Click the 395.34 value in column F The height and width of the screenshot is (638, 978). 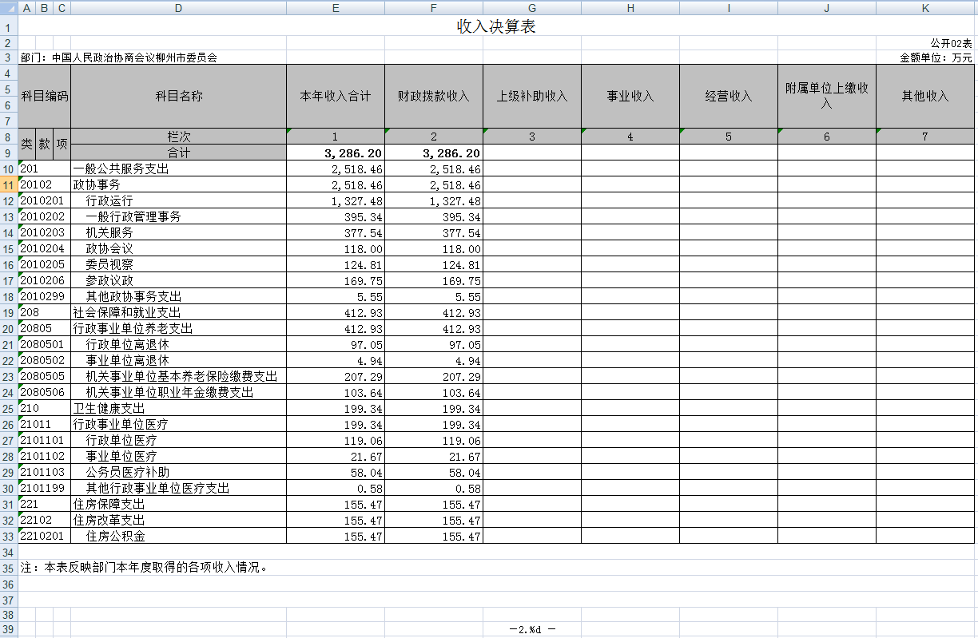pos(434,216)
